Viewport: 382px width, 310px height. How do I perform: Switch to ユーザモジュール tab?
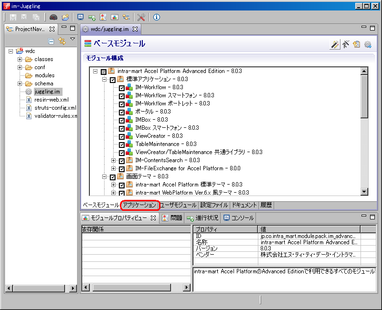(178, 205)
